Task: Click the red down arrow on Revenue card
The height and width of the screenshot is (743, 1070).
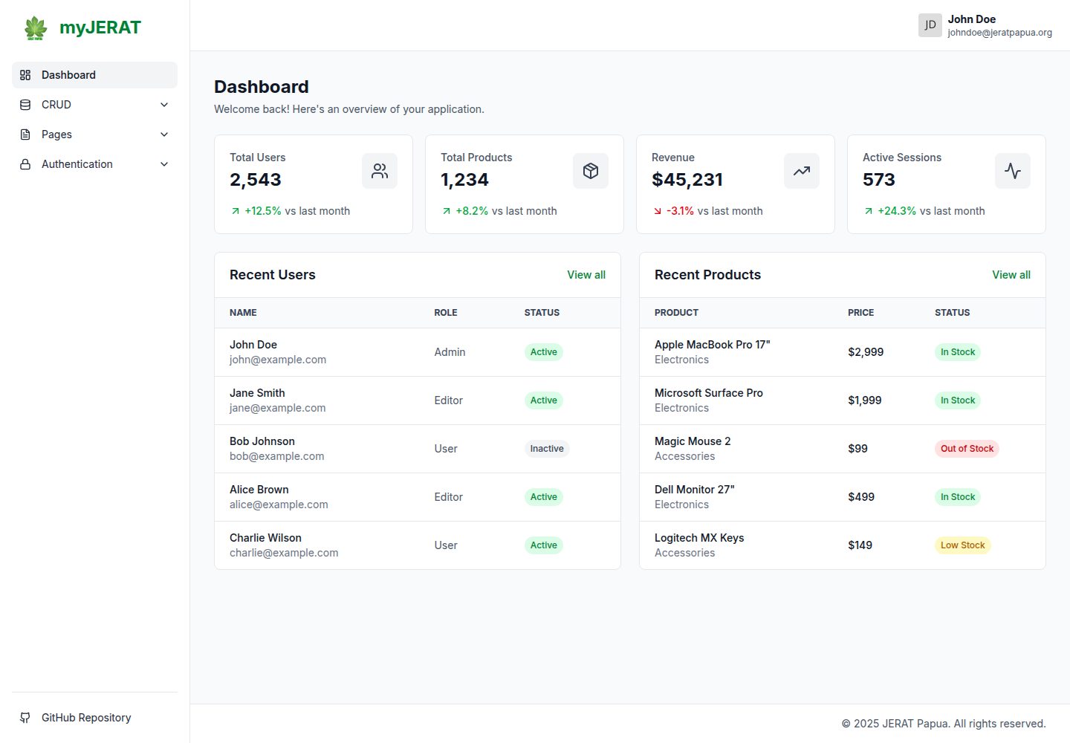Action: (658, 211)
